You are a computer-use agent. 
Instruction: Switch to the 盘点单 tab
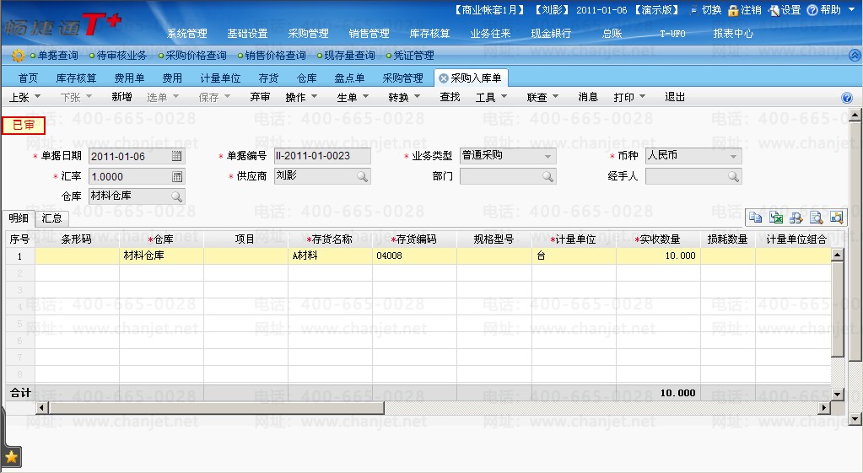pos(349,78)
